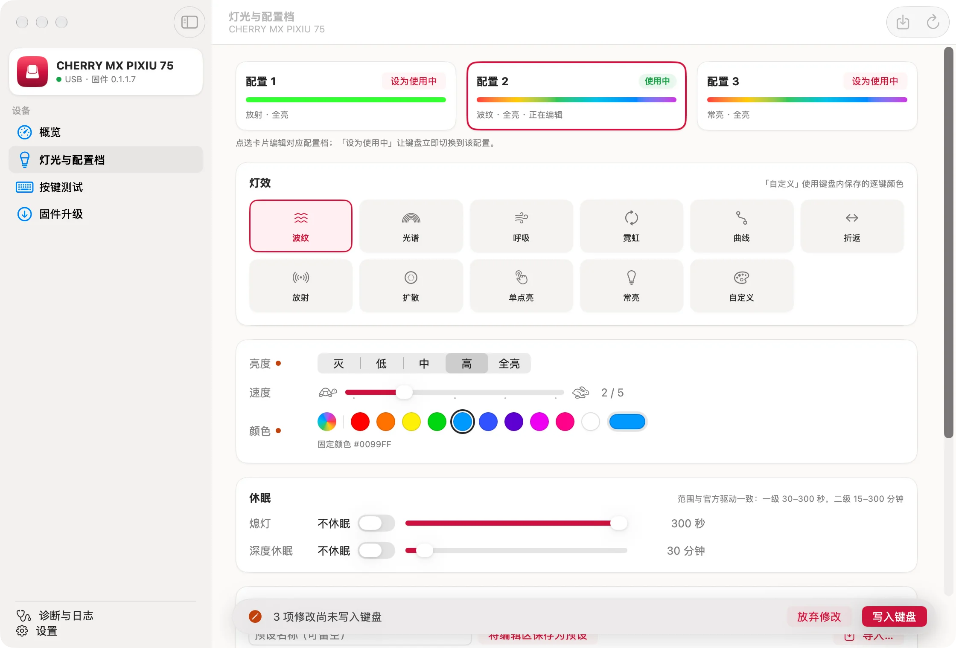
Task: Pick the white color swatch
Action: point(591,422)
